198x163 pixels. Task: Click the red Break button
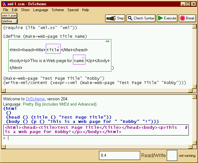tap(187, 18)
